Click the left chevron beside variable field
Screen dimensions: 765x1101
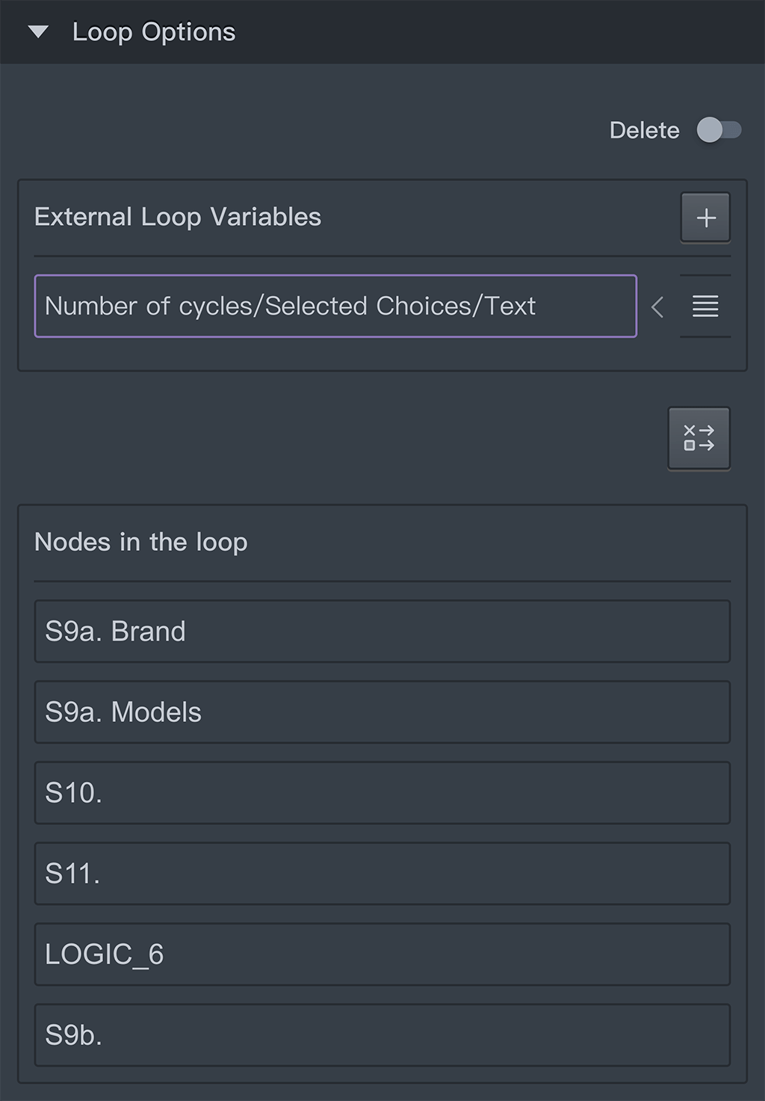[657, 306]
